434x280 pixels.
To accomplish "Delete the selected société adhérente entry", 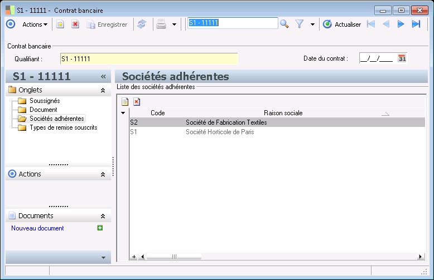I will [137, 102].
